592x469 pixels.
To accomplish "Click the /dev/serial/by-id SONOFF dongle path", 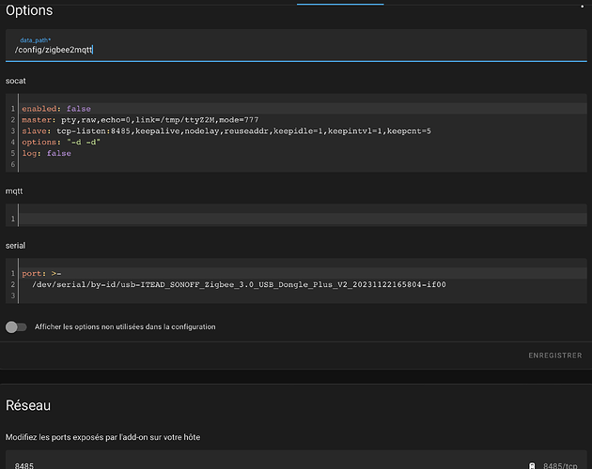I will click(239, 284).
